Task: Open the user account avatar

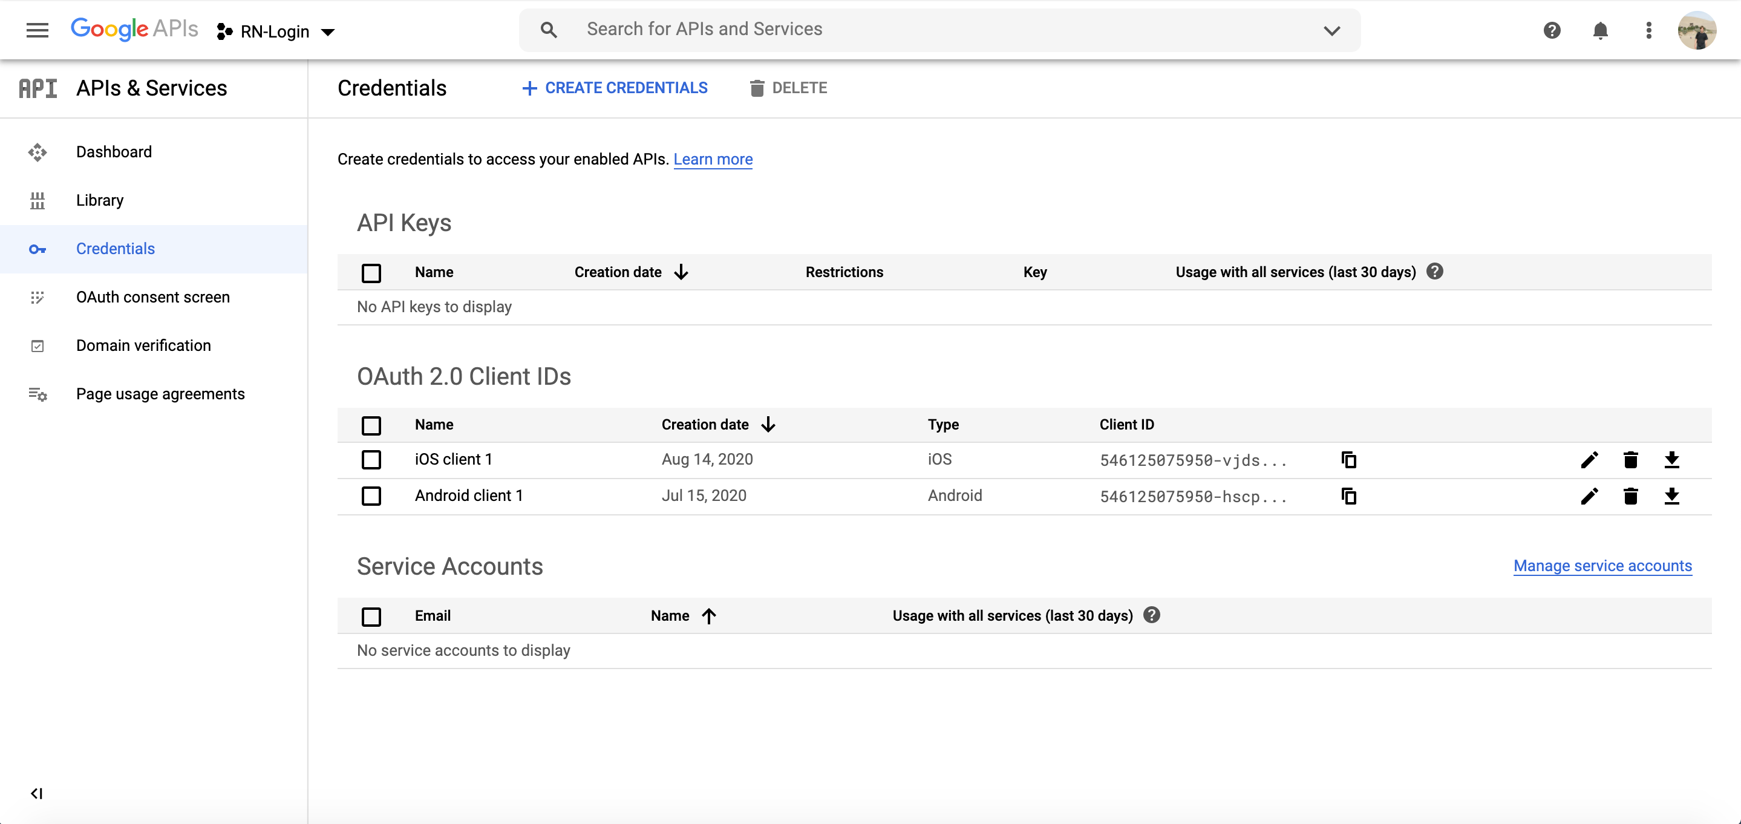Action: click(1697, 30)
